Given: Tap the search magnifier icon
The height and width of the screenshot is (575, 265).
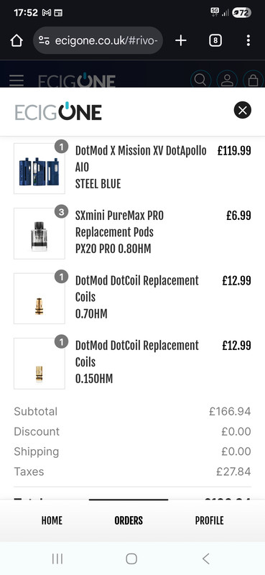Looking at the screenshot, I should pyautogui.click(x=200, y=80).
